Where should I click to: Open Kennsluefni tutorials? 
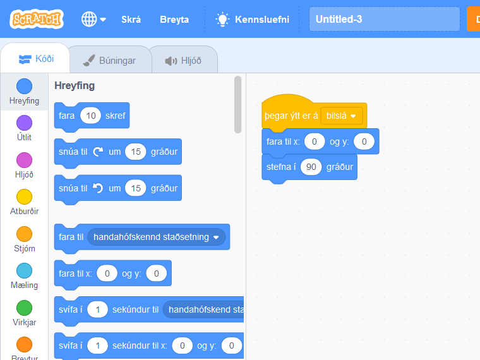tap(252, 20)
